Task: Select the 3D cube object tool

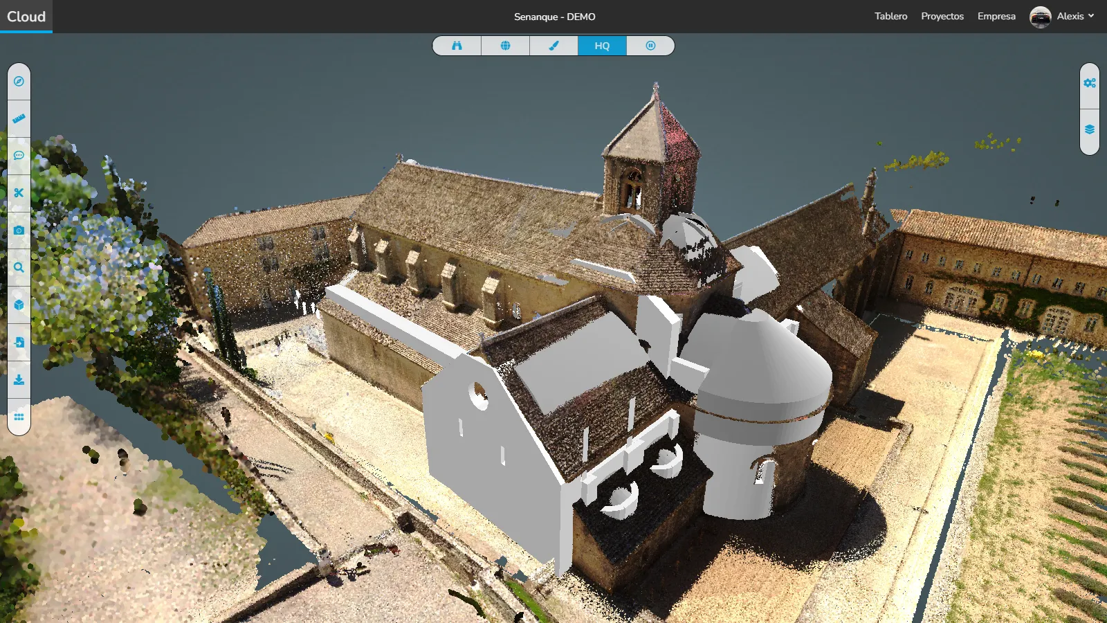Action: point(19,305)
